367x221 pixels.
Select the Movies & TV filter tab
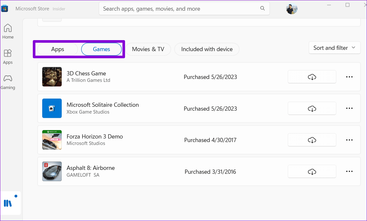[x=148, y=49]
